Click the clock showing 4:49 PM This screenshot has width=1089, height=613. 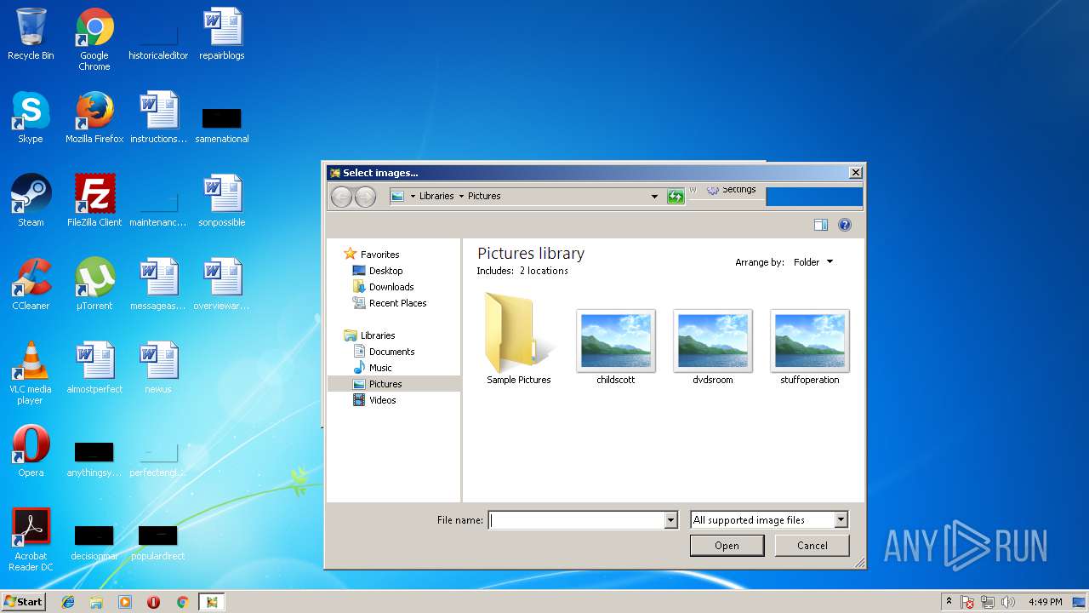1045,602
